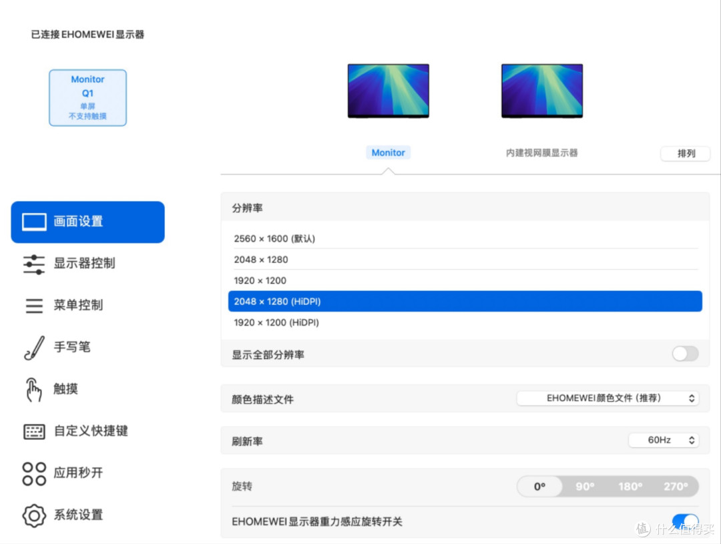
Task: Open 触摸 menu label
Action: point(65,389)
